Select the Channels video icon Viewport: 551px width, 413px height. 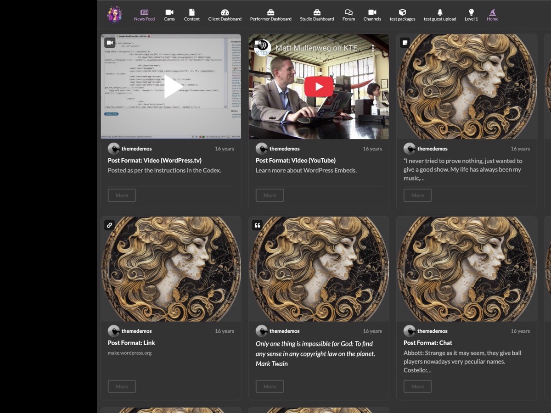(372, 12)
